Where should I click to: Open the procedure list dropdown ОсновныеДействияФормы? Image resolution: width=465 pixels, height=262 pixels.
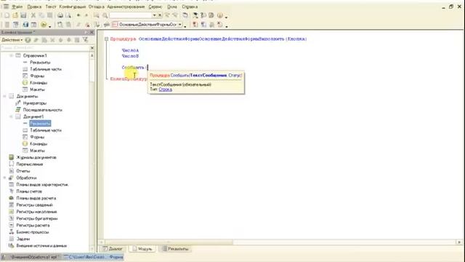[x=180, y=24]
